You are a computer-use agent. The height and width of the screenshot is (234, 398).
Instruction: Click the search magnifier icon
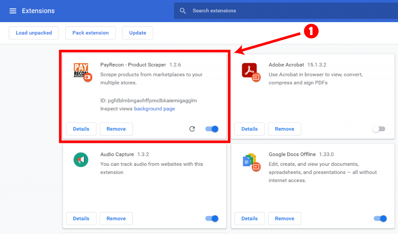point(183,11)
